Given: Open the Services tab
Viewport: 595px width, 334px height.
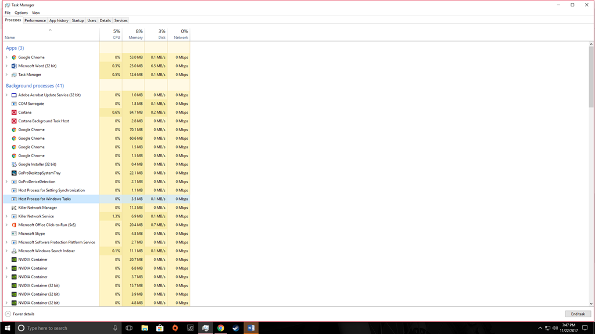Looking at the screenshot, I should pos(121,20).
